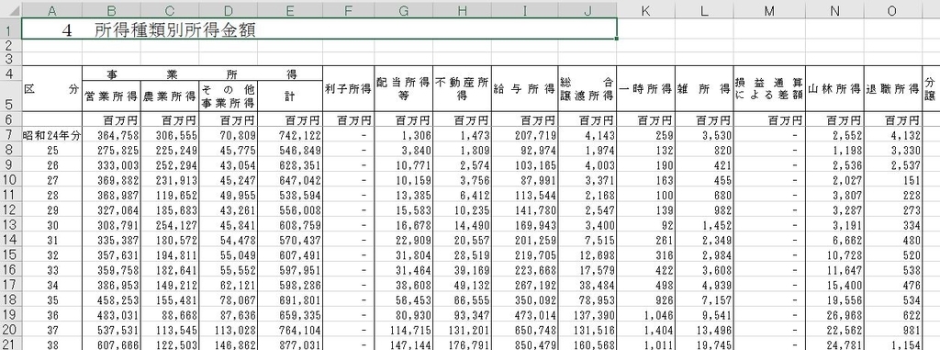
Task: Click the '一時所得' header cell
Action: [x=645, y=89]
